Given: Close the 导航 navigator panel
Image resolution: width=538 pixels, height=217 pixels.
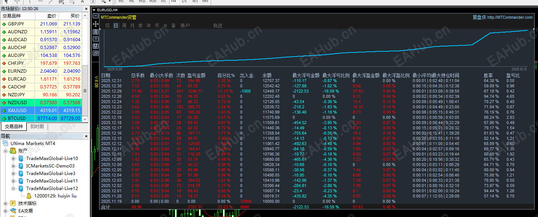Looking at the screenshot, I should tap(87, 136).
